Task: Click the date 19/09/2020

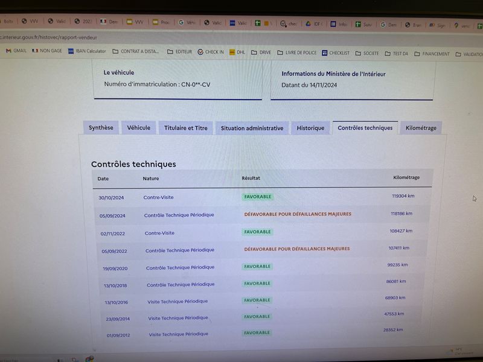Action: [x=115, y=268]
